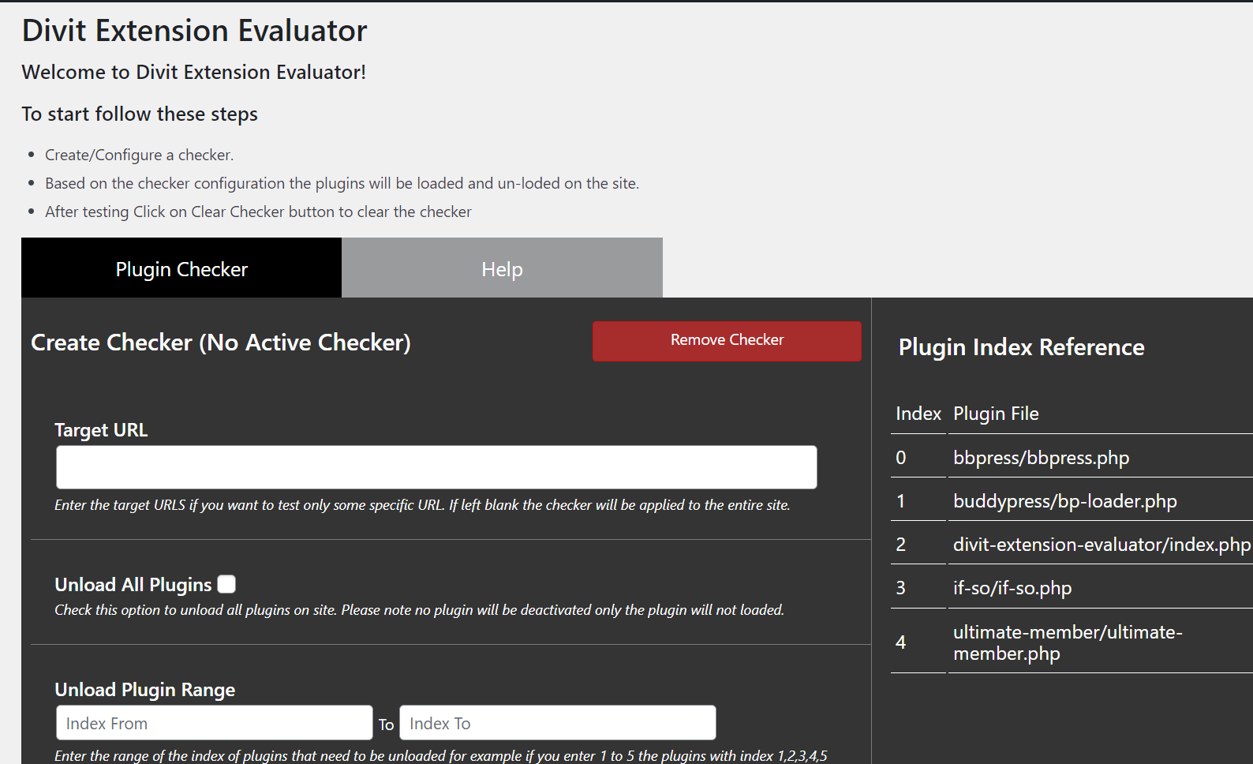Click the Unload All Plugins label

click(133, 585)
